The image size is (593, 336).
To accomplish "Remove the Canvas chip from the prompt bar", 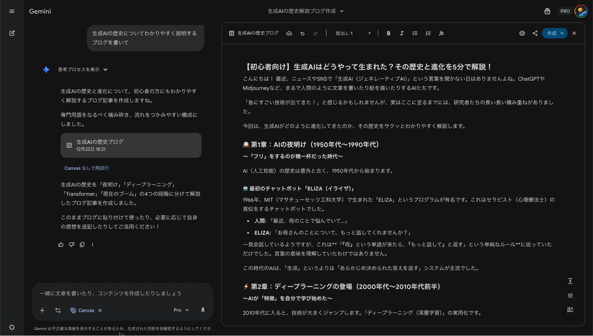I will coord(100,310).
